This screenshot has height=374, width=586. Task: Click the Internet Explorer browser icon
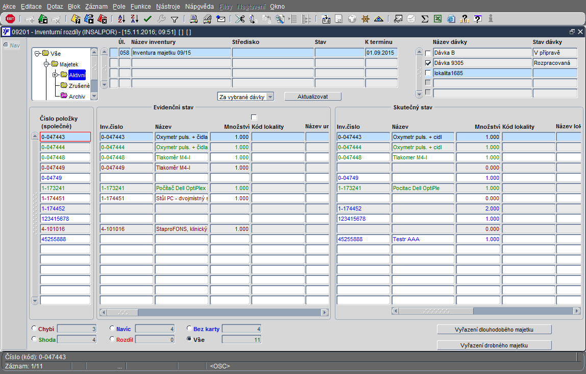click(x=451, y=19)
